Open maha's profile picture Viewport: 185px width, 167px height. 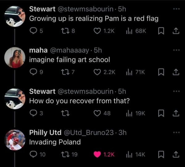point(15,58)
